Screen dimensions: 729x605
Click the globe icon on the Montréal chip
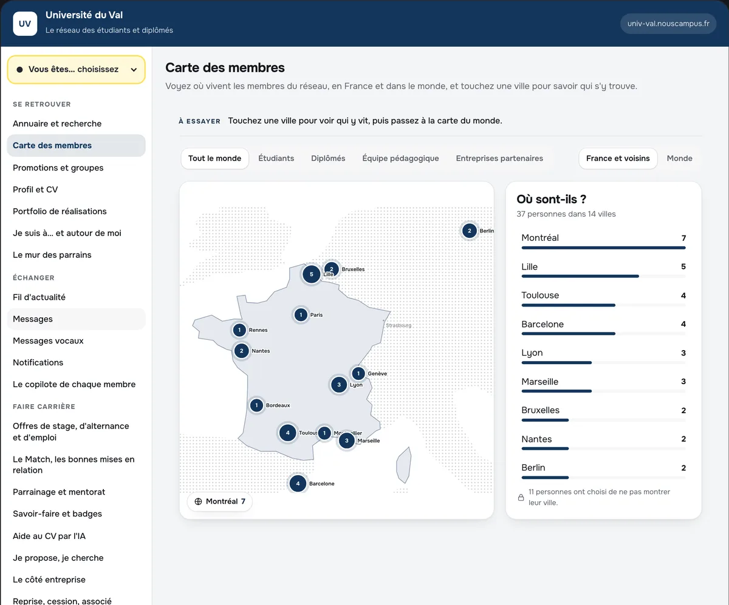[198, 501]
